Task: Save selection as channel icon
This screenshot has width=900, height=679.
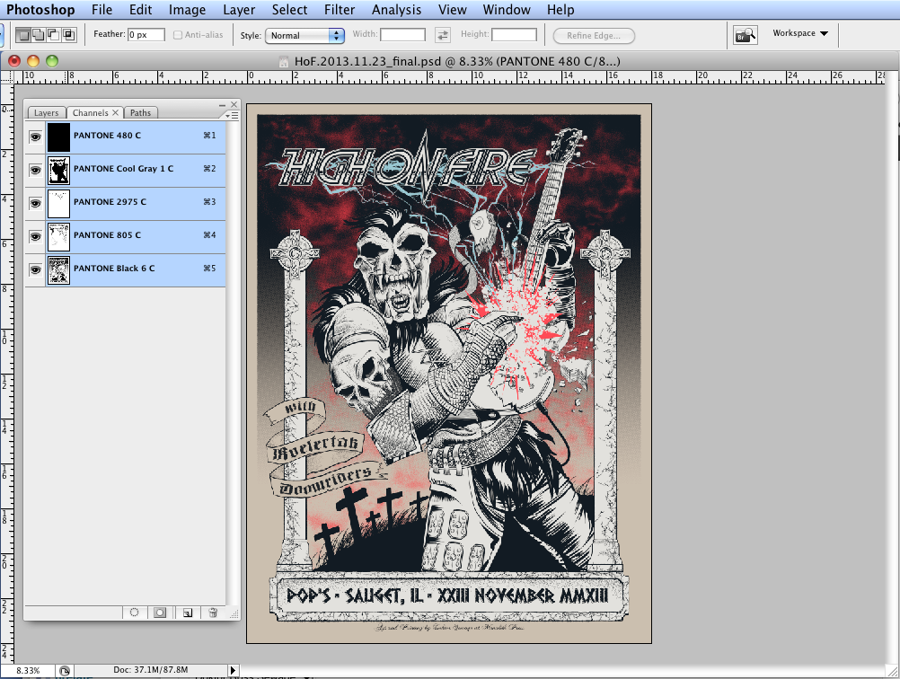Action: click(160, 613)
